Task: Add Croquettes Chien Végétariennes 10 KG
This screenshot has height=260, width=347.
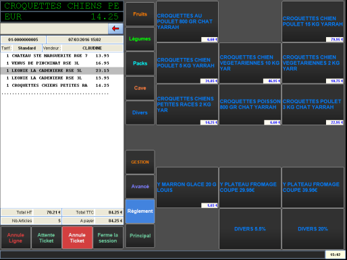Action: [x=250, y=63]
